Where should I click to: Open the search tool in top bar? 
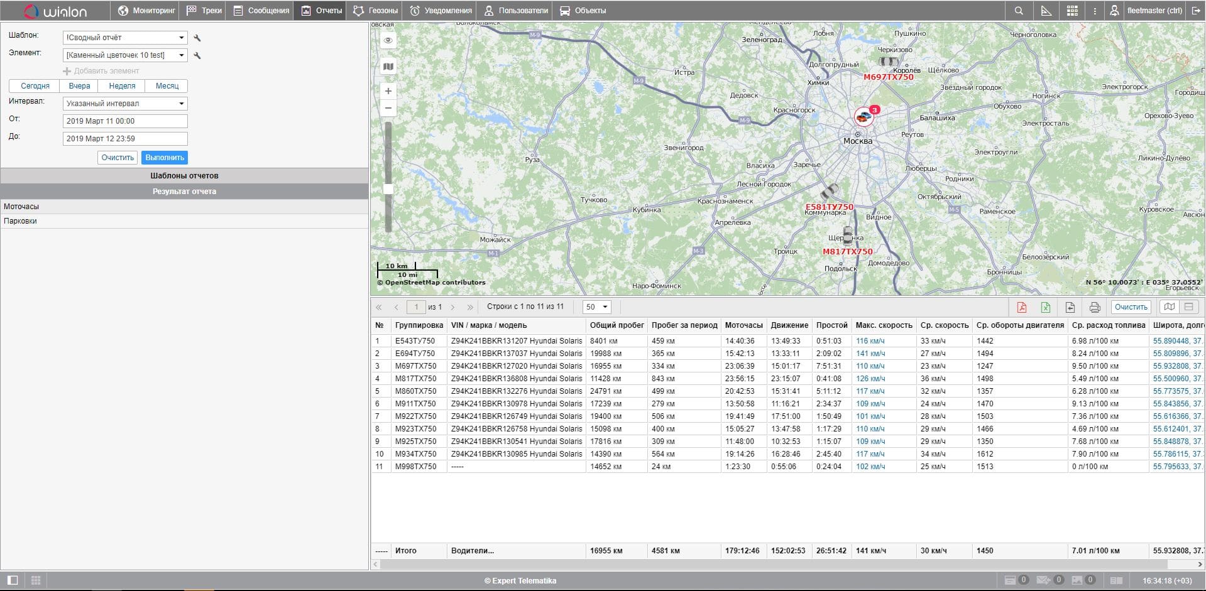click(1019, 11)
